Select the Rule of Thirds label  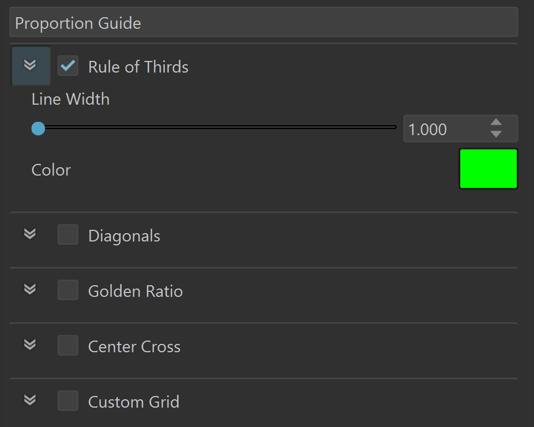click(x=138, y=66)
